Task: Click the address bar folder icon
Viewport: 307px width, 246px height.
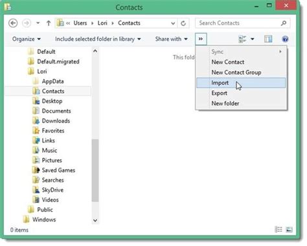Action: click(x=60, y=23)
